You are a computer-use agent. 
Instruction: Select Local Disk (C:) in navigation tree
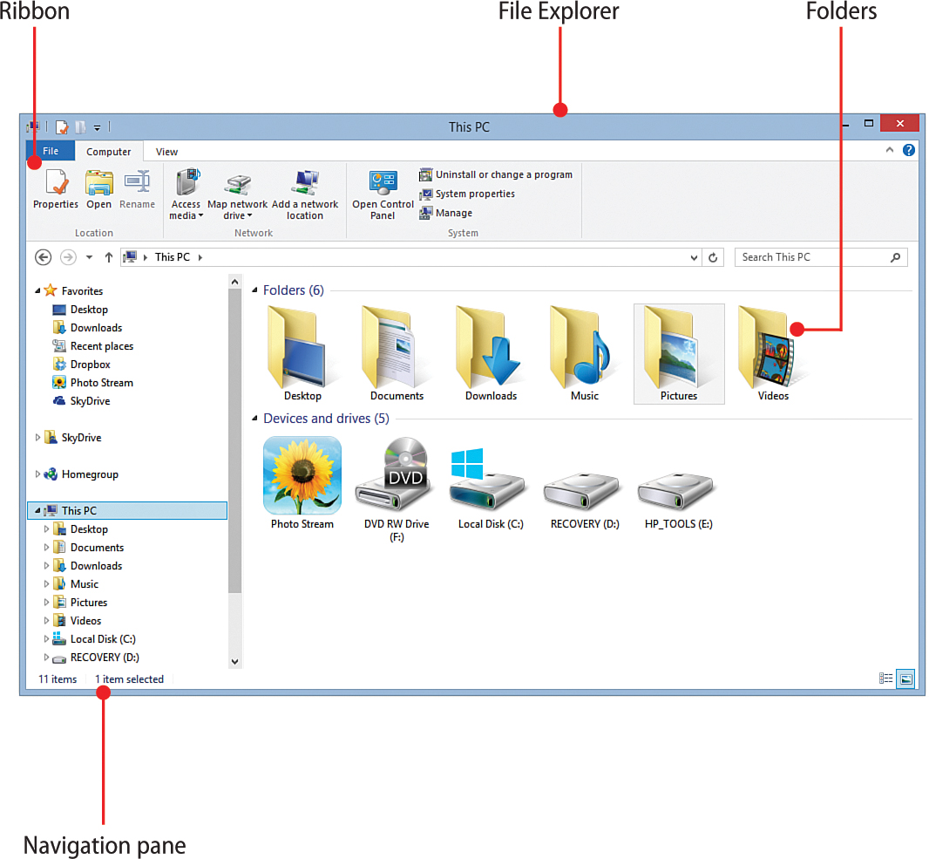pyautogui.click(x=94, y=639)
